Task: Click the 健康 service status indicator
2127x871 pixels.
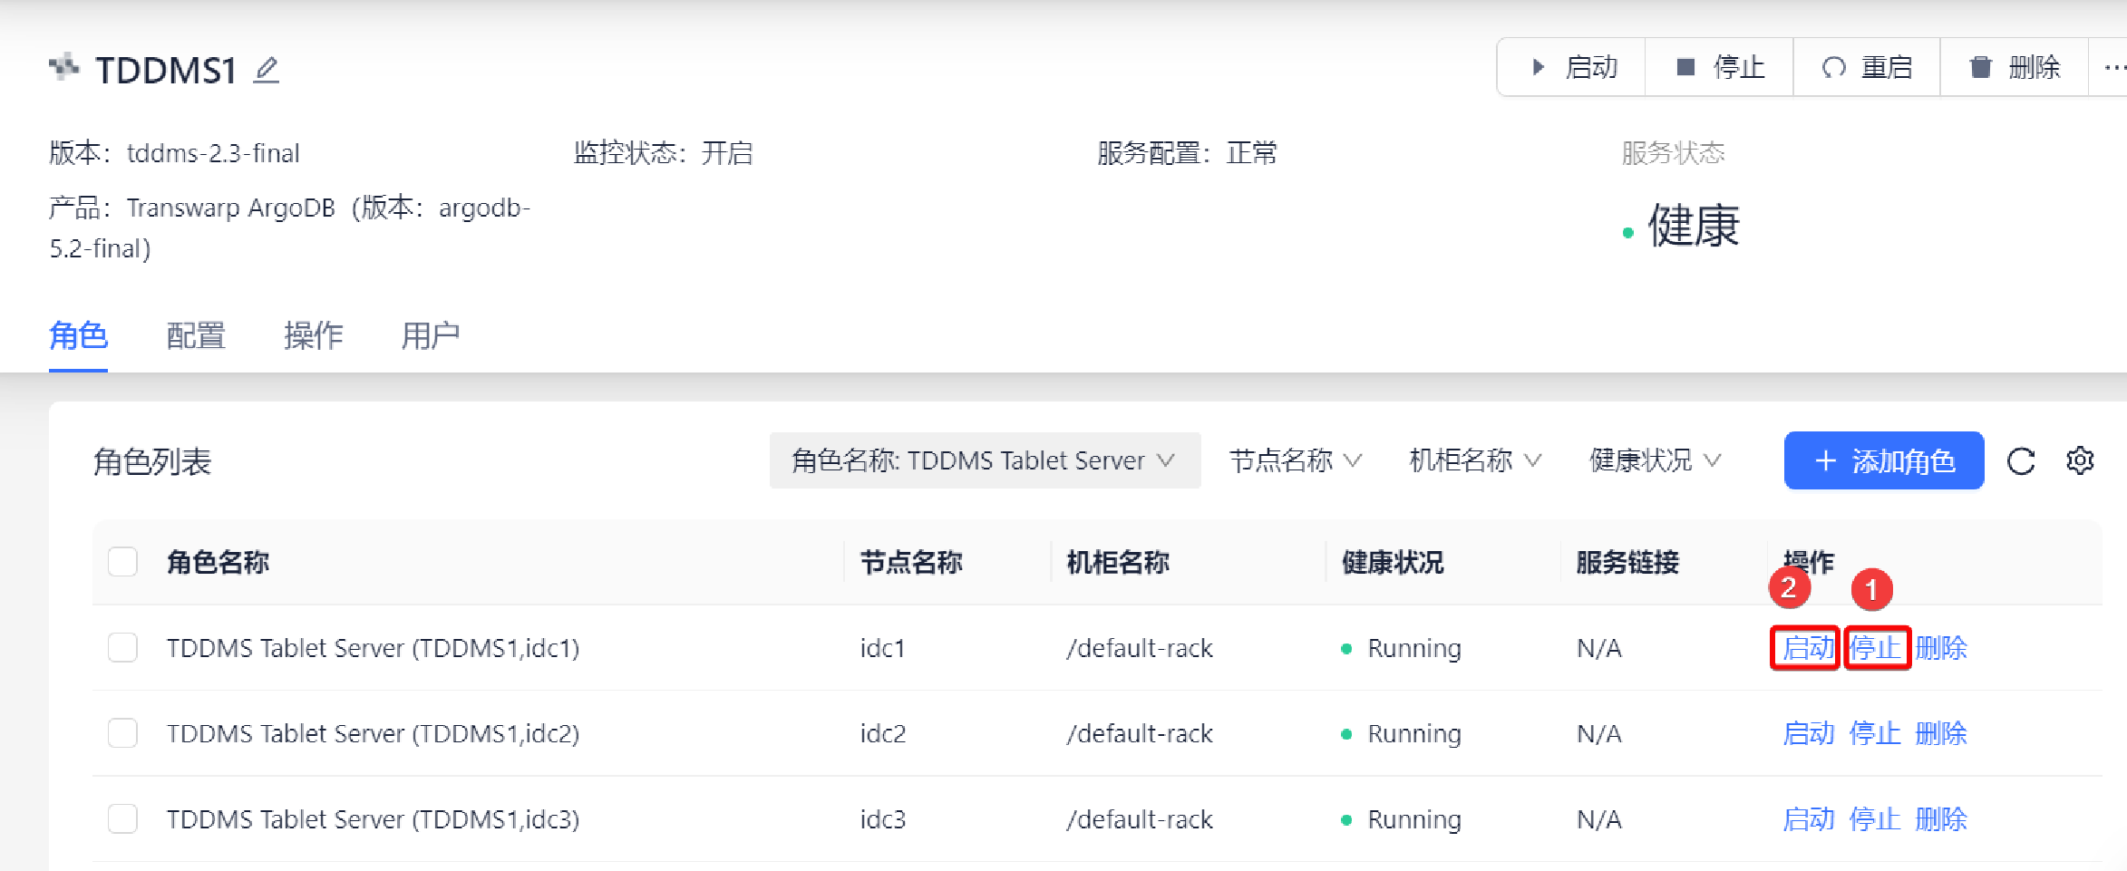Action: pos(1682,226)
